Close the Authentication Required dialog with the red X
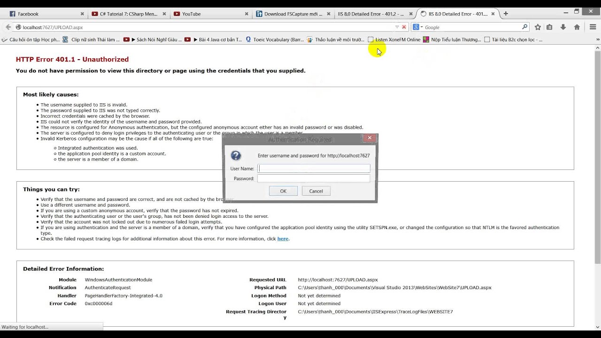This screenshot has width=601, height=338. point(370,138)
